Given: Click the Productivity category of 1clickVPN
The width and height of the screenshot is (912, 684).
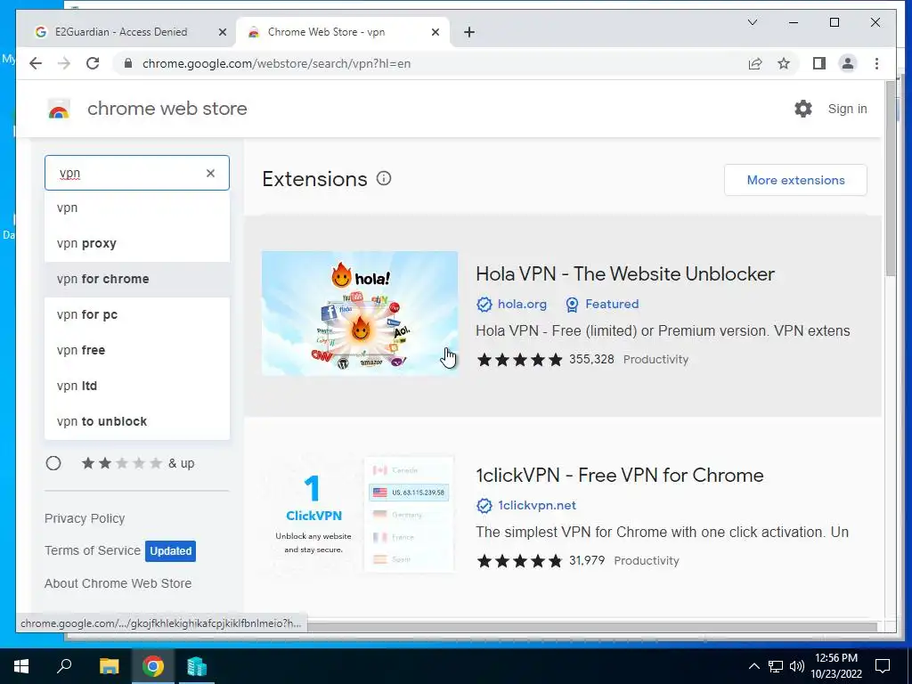Looking at the screenshot, I should click(x=647, y=561).
